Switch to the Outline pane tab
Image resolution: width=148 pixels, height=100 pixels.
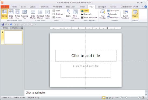[15, 28]
